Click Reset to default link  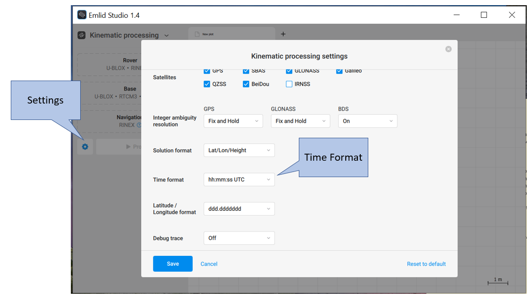click(426, 264)
